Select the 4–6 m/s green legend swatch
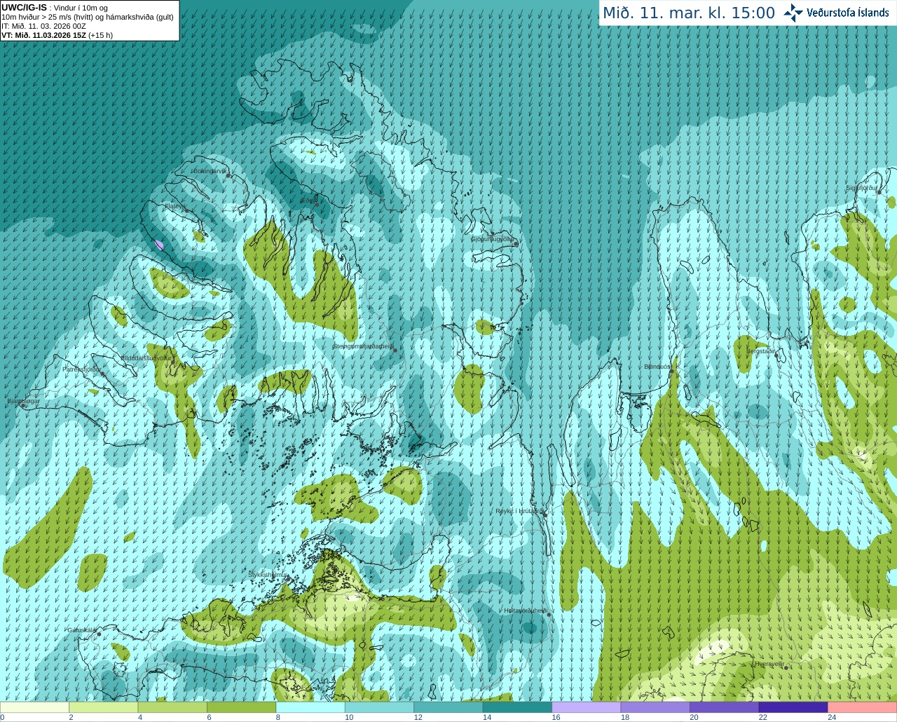Screen dimensions: 897x722 (x=172, y=707)
